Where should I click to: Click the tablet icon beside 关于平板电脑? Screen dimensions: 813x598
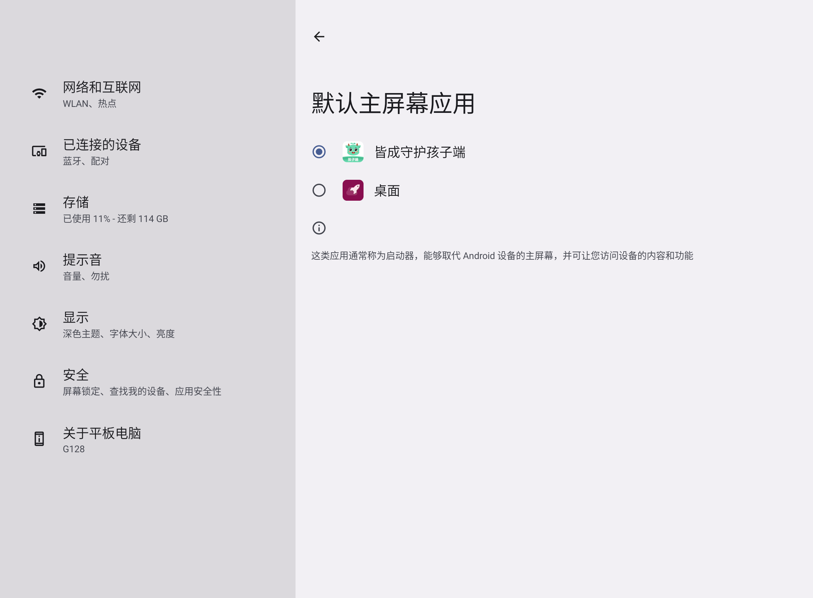click(x=39, y=439)
